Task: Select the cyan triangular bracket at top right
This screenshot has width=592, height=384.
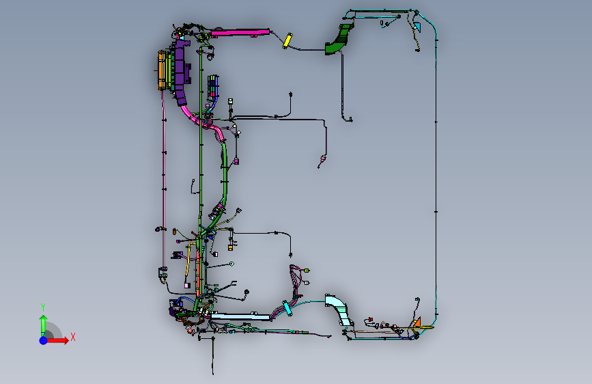Action: 417,27
